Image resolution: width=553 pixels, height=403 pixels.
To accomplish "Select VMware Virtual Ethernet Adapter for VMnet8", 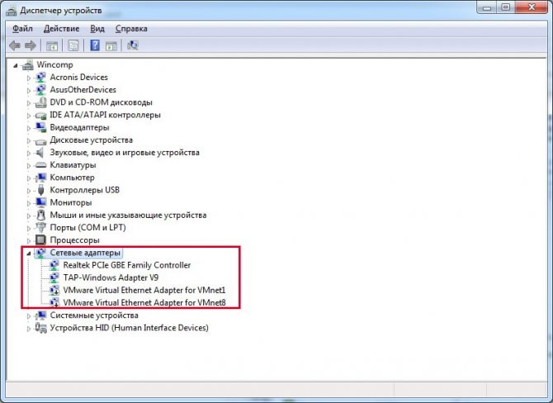I will tap(144, 303).
